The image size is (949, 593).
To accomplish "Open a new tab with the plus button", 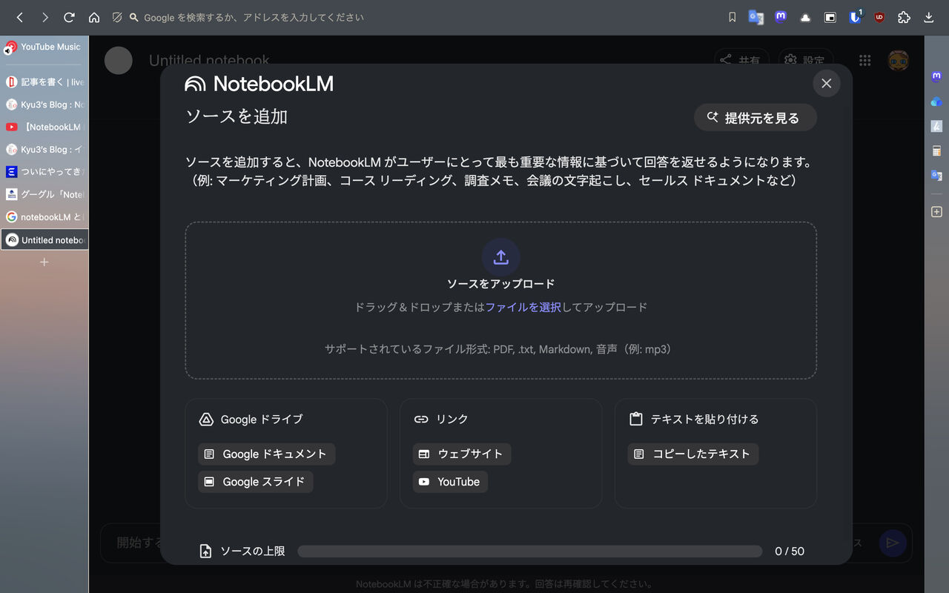I will (x=44, y=262).
